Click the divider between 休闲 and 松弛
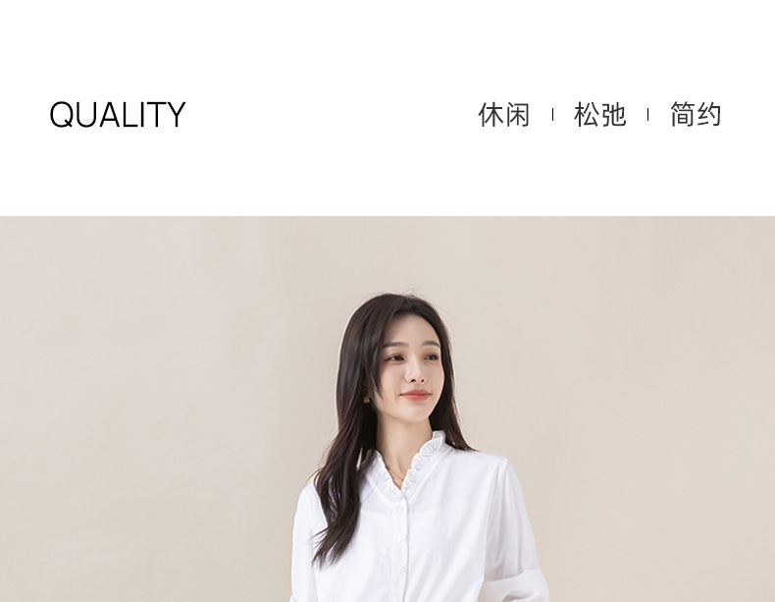This screenshot has height=602, width=775. pos(552,115)
